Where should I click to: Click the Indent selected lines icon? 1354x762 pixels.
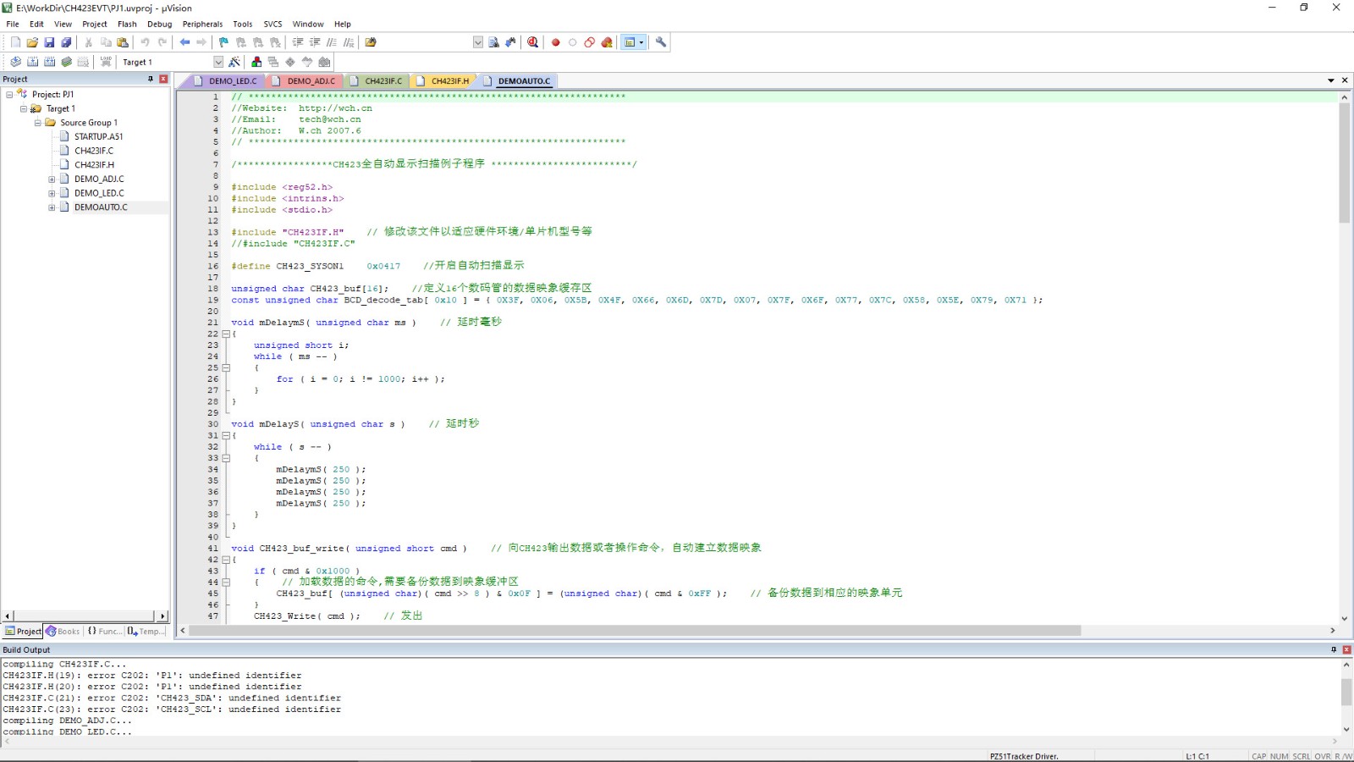[x=298, y=42]
